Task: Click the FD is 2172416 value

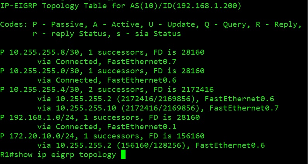Action: point(191,90)
